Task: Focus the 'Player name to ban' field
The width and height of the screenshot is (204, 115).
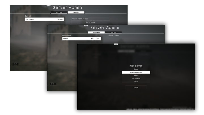Action: click(x=90, y=19)
